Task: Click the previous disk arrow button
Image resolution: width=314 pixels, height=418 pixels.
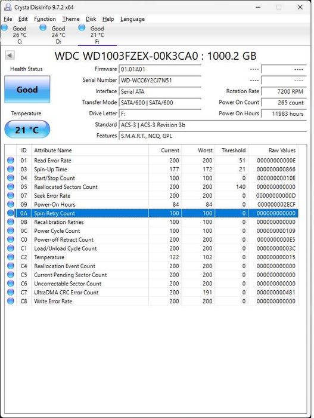Action: coord(10,56)
